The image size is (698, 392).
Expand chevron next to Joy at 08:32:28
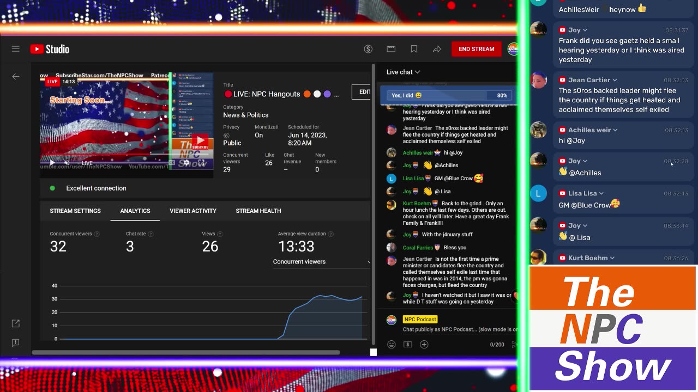(585, 161)
